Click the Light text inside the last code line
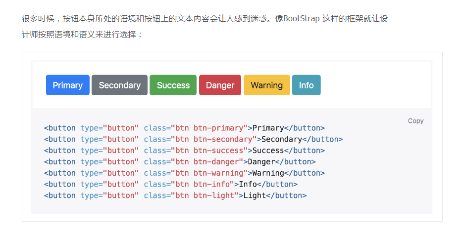The height and width of the screenshot is (230, 463). 255,196
